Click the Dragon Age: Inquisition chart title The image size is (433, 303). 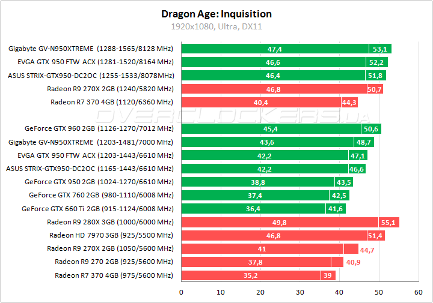(216, 14)
